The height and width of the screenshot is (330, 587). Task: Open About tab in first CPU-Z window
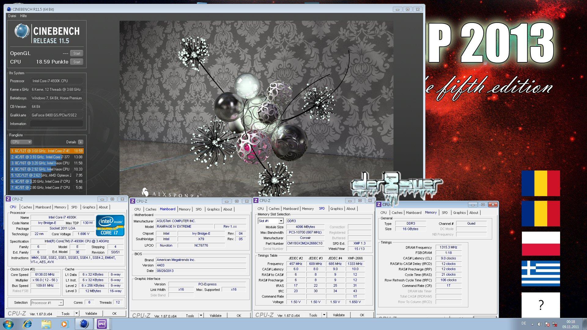(103, 207)
